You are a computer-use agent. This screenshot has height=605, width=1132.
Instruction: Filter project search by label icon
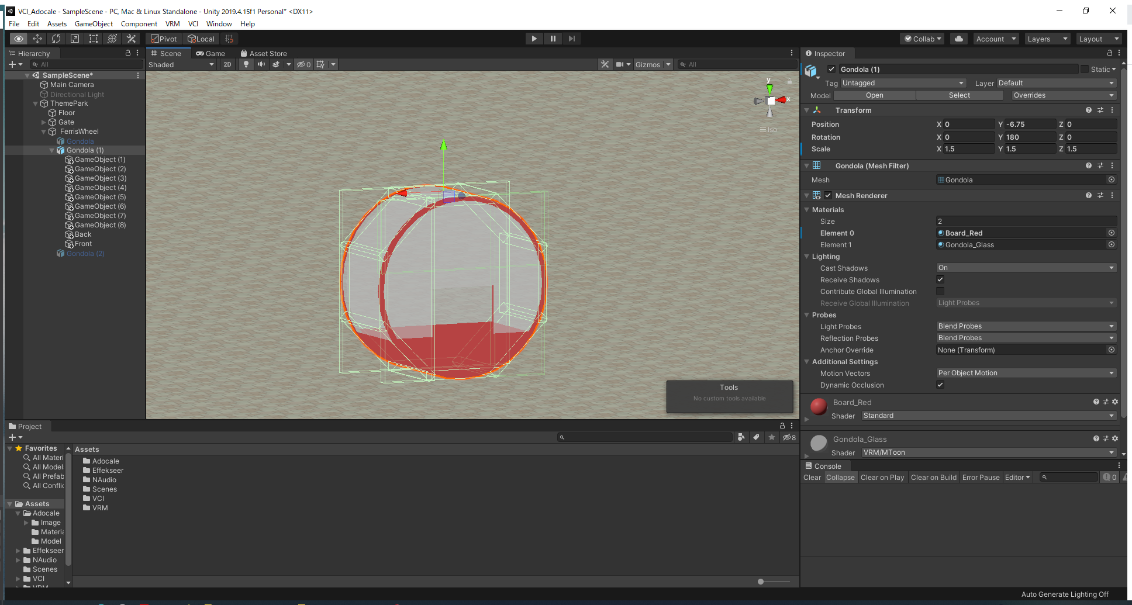click(x=757, y=437)
